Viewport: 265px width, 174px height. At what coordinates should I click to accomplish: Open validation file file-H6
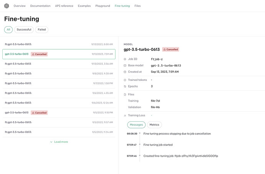click(x=155, y=107)
